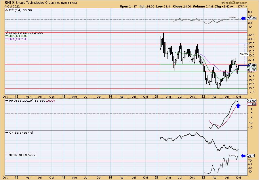Click the 13.59 PMO value tag
259x180 pixels.
point(252,101)
